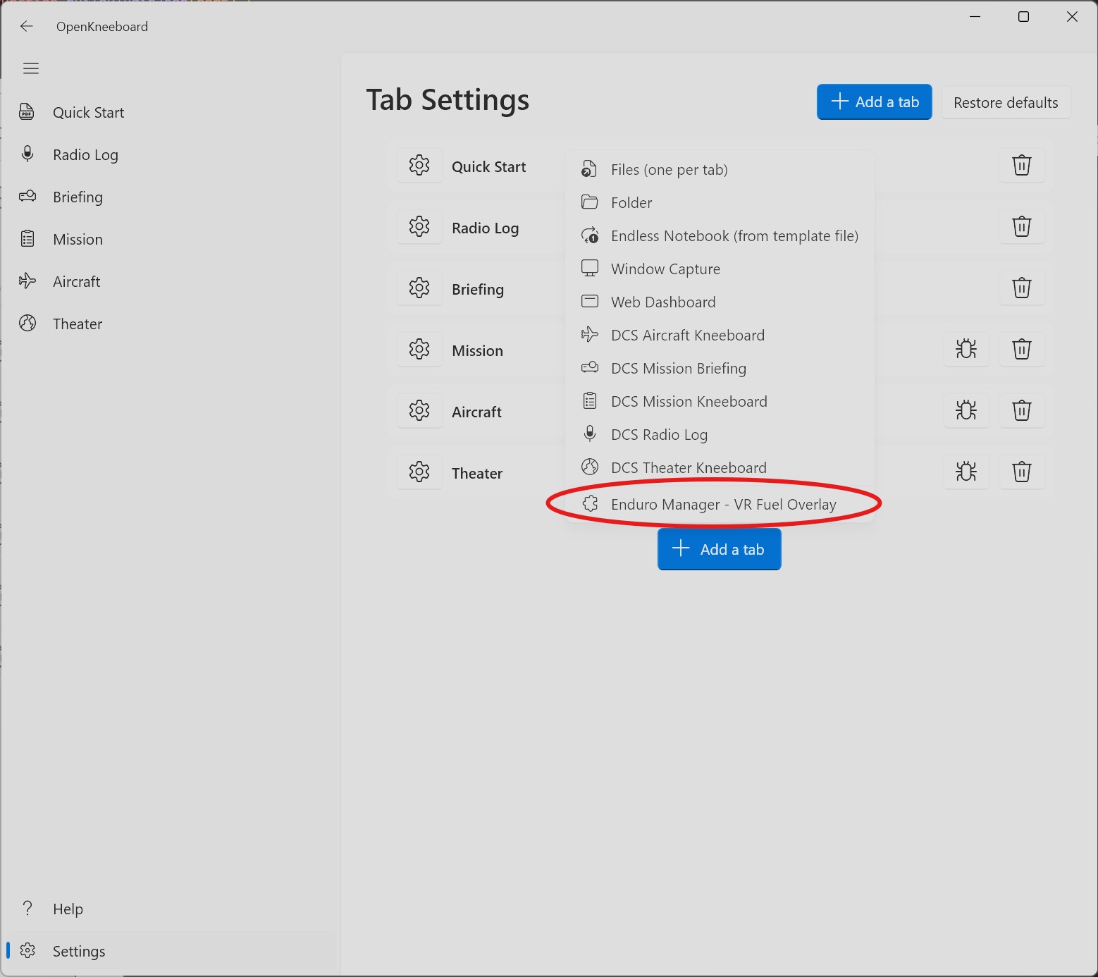This screenshot has width=1098, height=977.
Task: Delete the Aircraft tab
Action: [x=1022, y=411]
